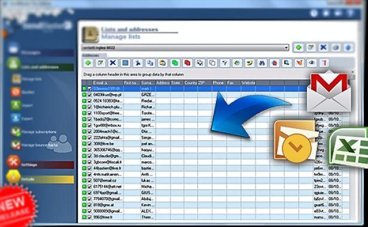Toggle checkbox for 818@gmx.at row
This screenshot has height=227, width=368.
click(x=90, y=205)
